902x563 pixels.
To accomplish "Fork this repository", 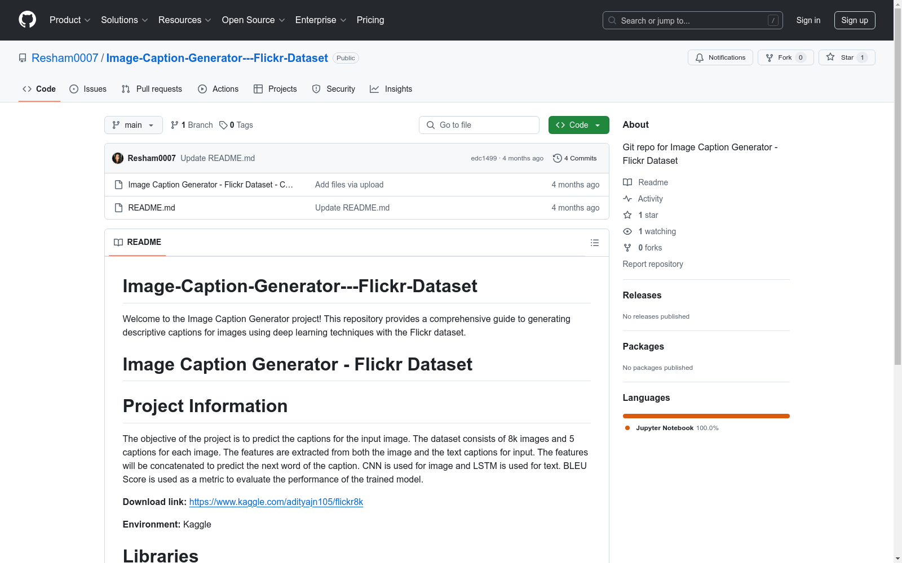I will 779,57.
